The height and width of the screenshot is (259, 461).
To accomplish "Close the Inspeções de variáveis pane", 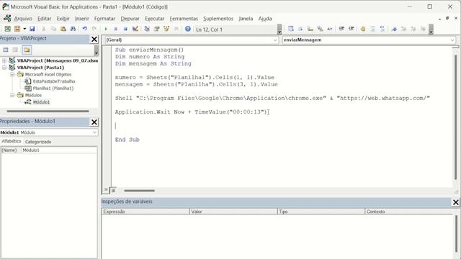I will tap(455, 202).
